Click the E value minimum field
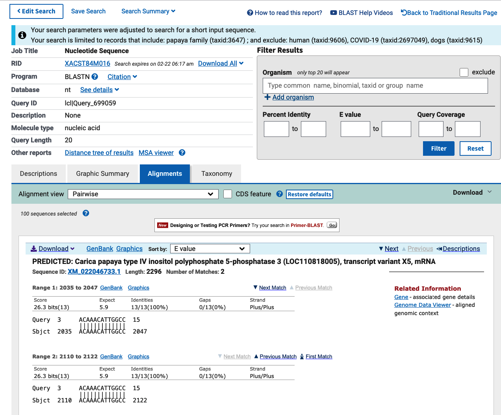The width and height of the screenshot is (501, 415). click(x=355, y=129)
